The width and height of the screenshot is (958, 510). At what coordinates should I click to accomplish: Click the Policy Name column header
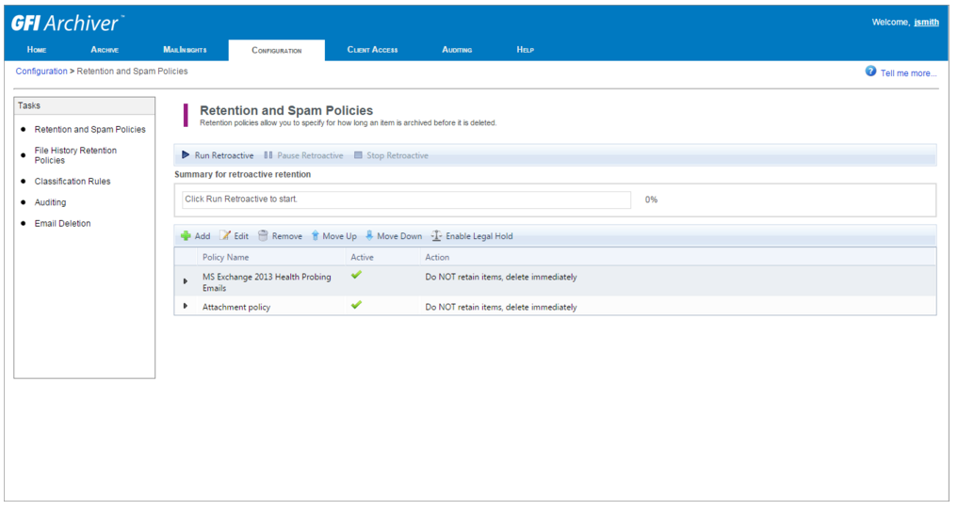(225, 258)
